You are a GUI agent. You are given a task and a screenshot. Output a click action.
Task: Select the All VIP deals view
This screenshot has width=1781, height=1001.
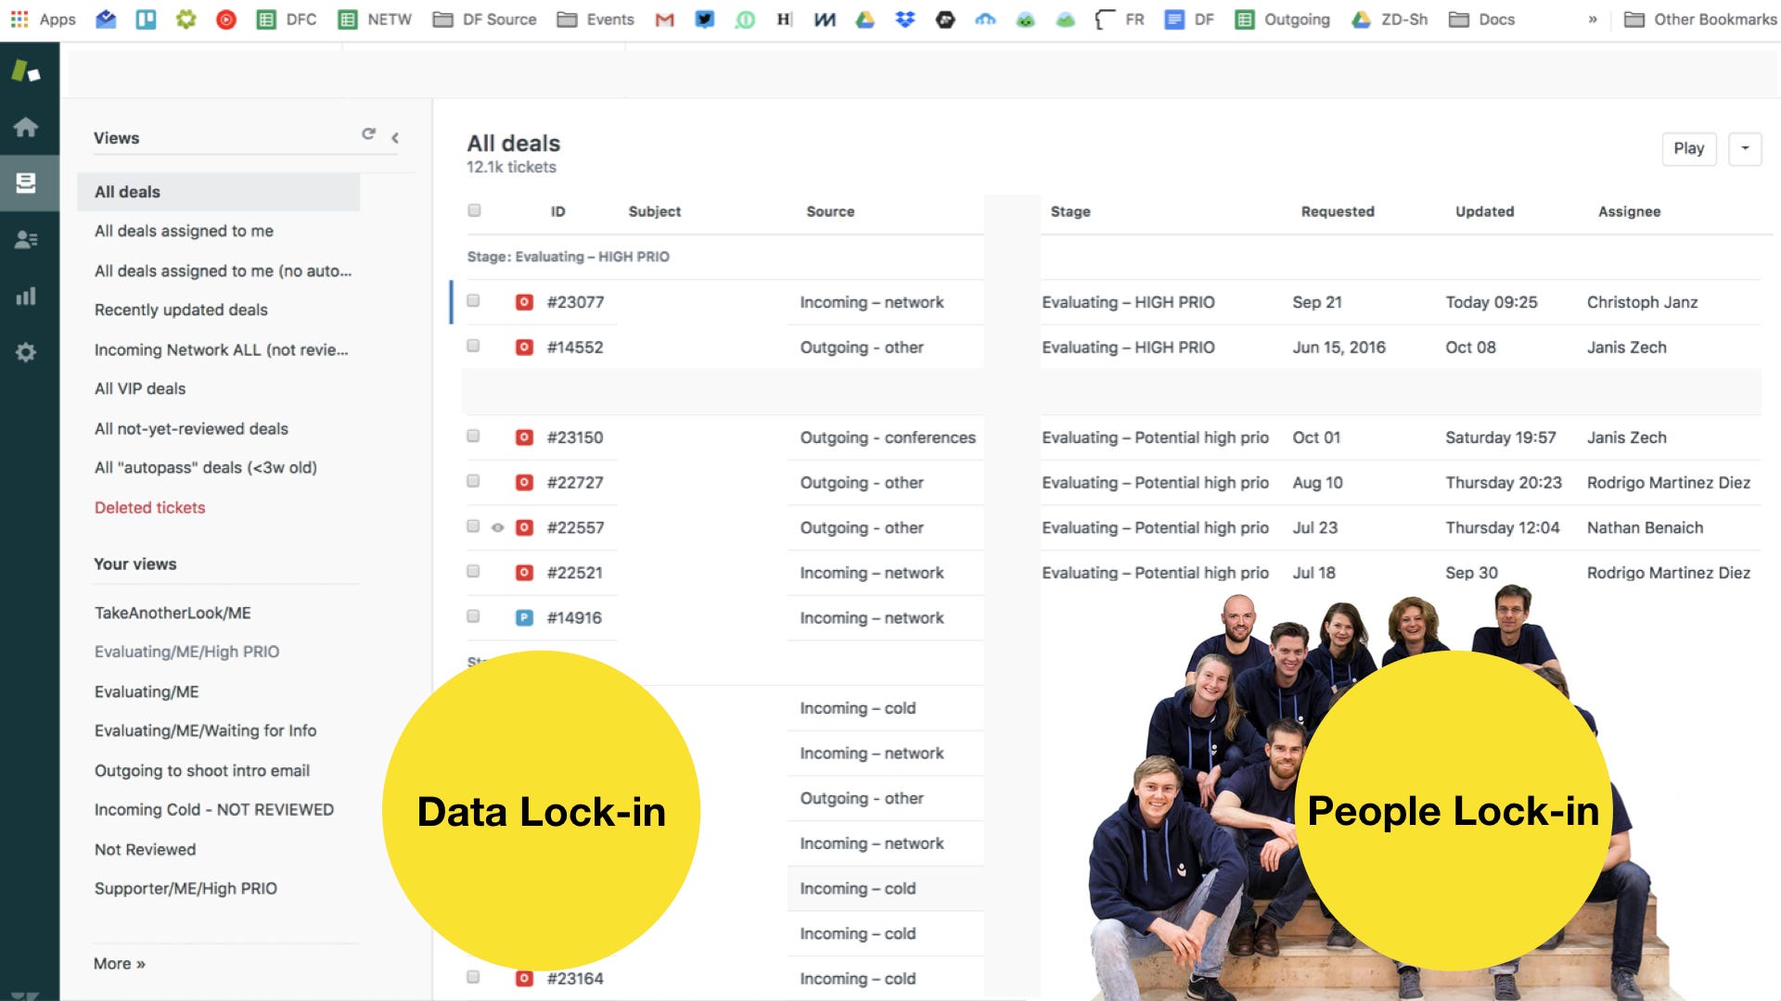pyautogui.click(x=140, y=388)
